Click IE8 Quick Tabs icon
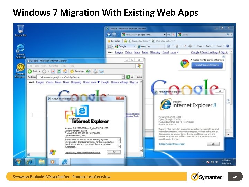 [109, 46]
